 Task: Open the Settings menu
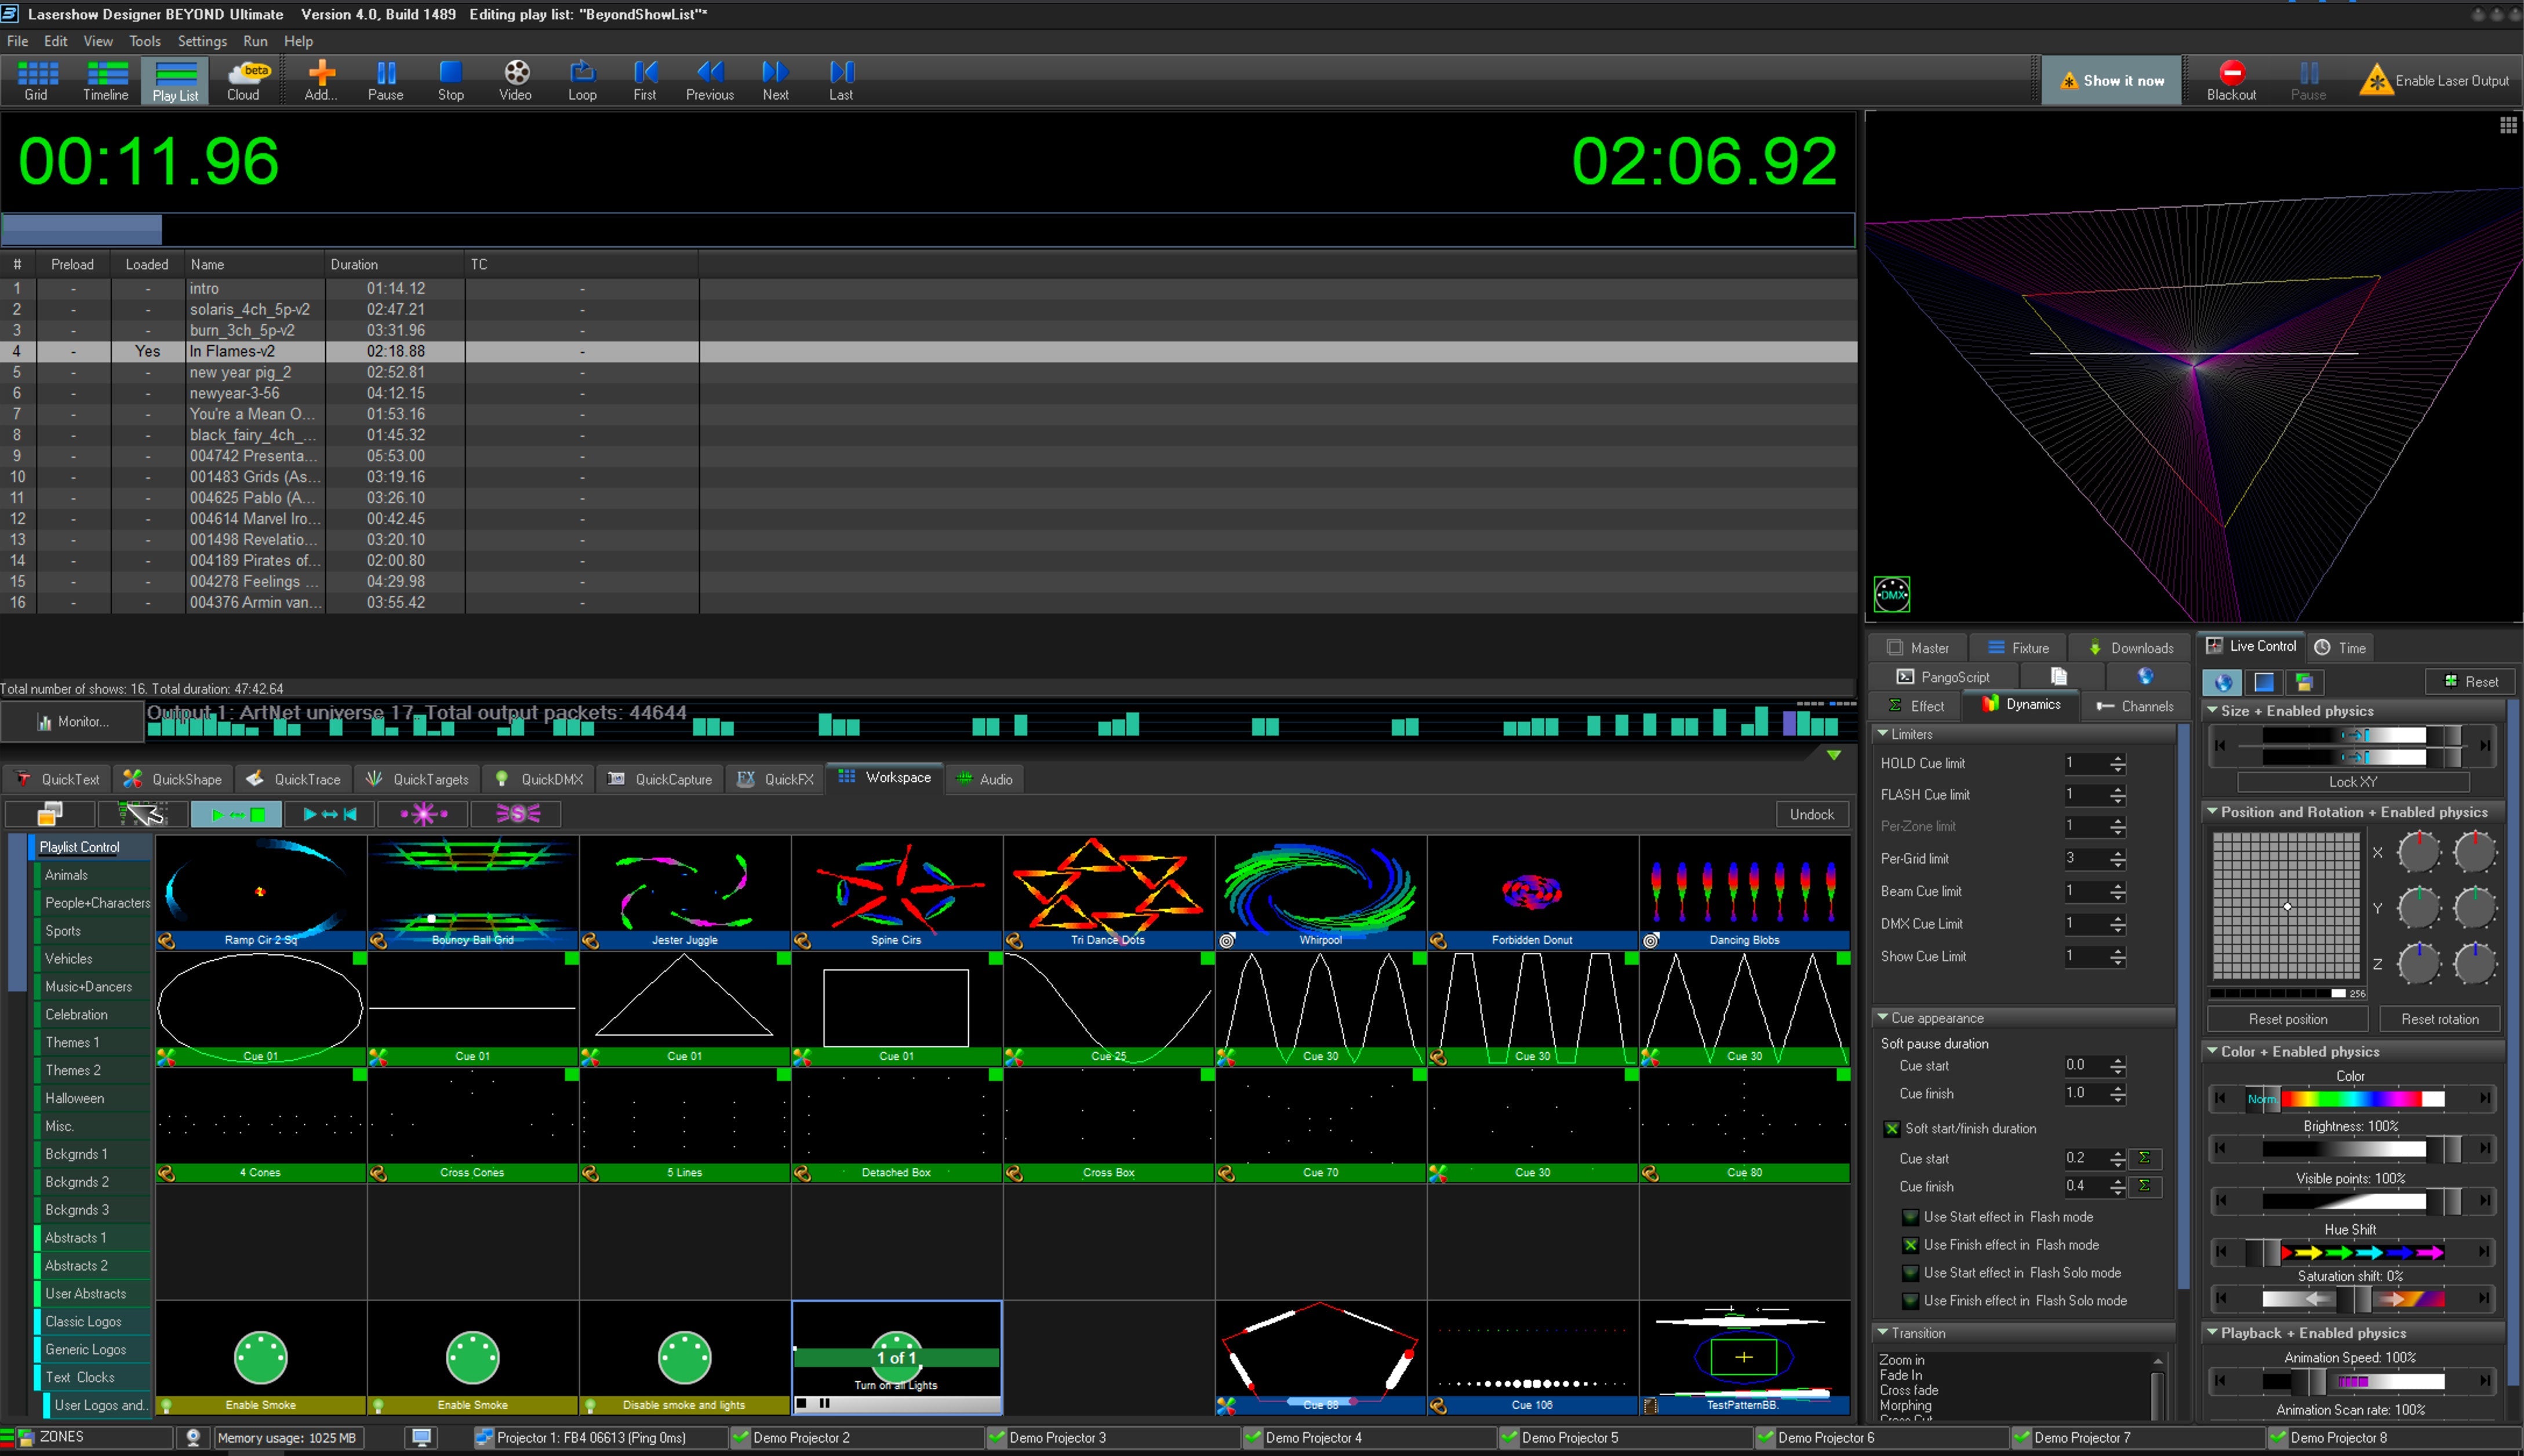tap(202, 41)
